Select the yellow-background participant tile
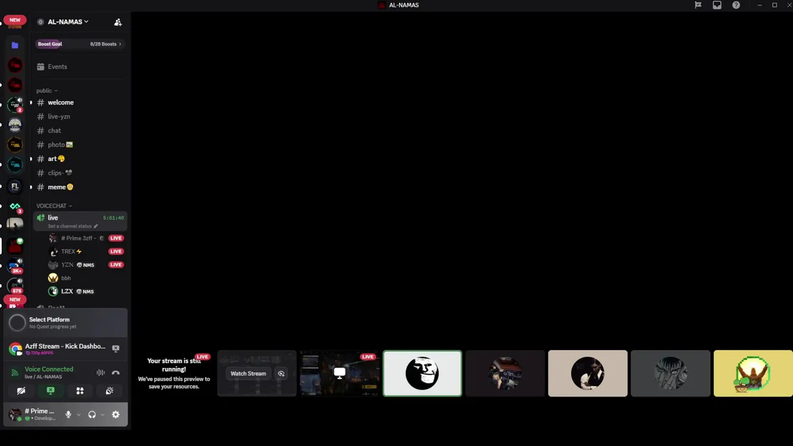Viewport: 793px width, 446px height. coord(753,374)
